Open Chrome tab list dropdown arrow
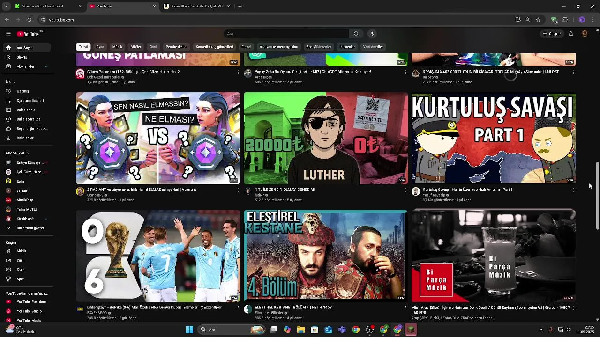The height and width of the screenshot is (337, 600). 6,6
